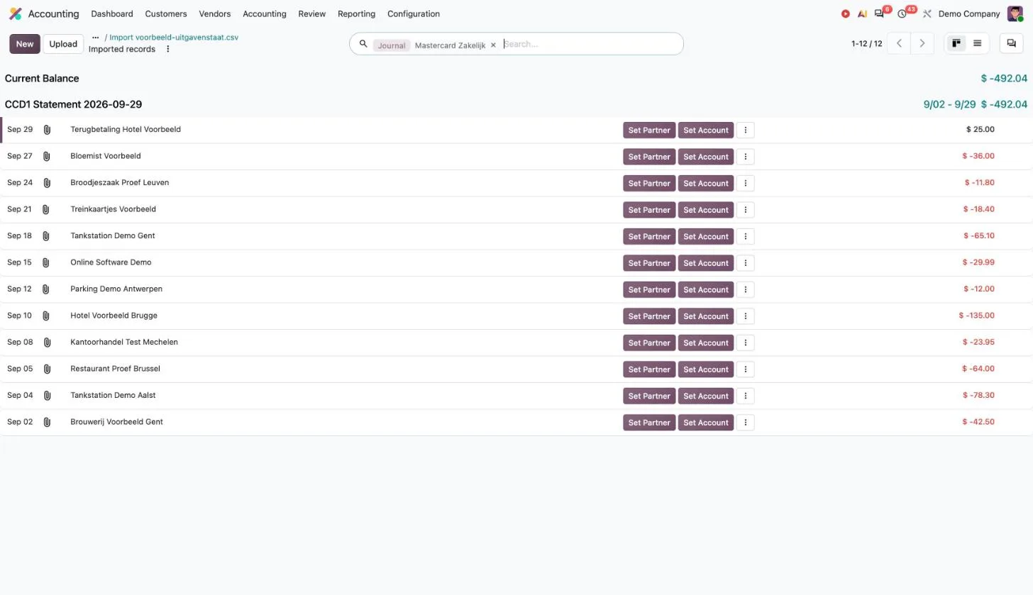Set Account for Tankstation Demo Gent

706,236
